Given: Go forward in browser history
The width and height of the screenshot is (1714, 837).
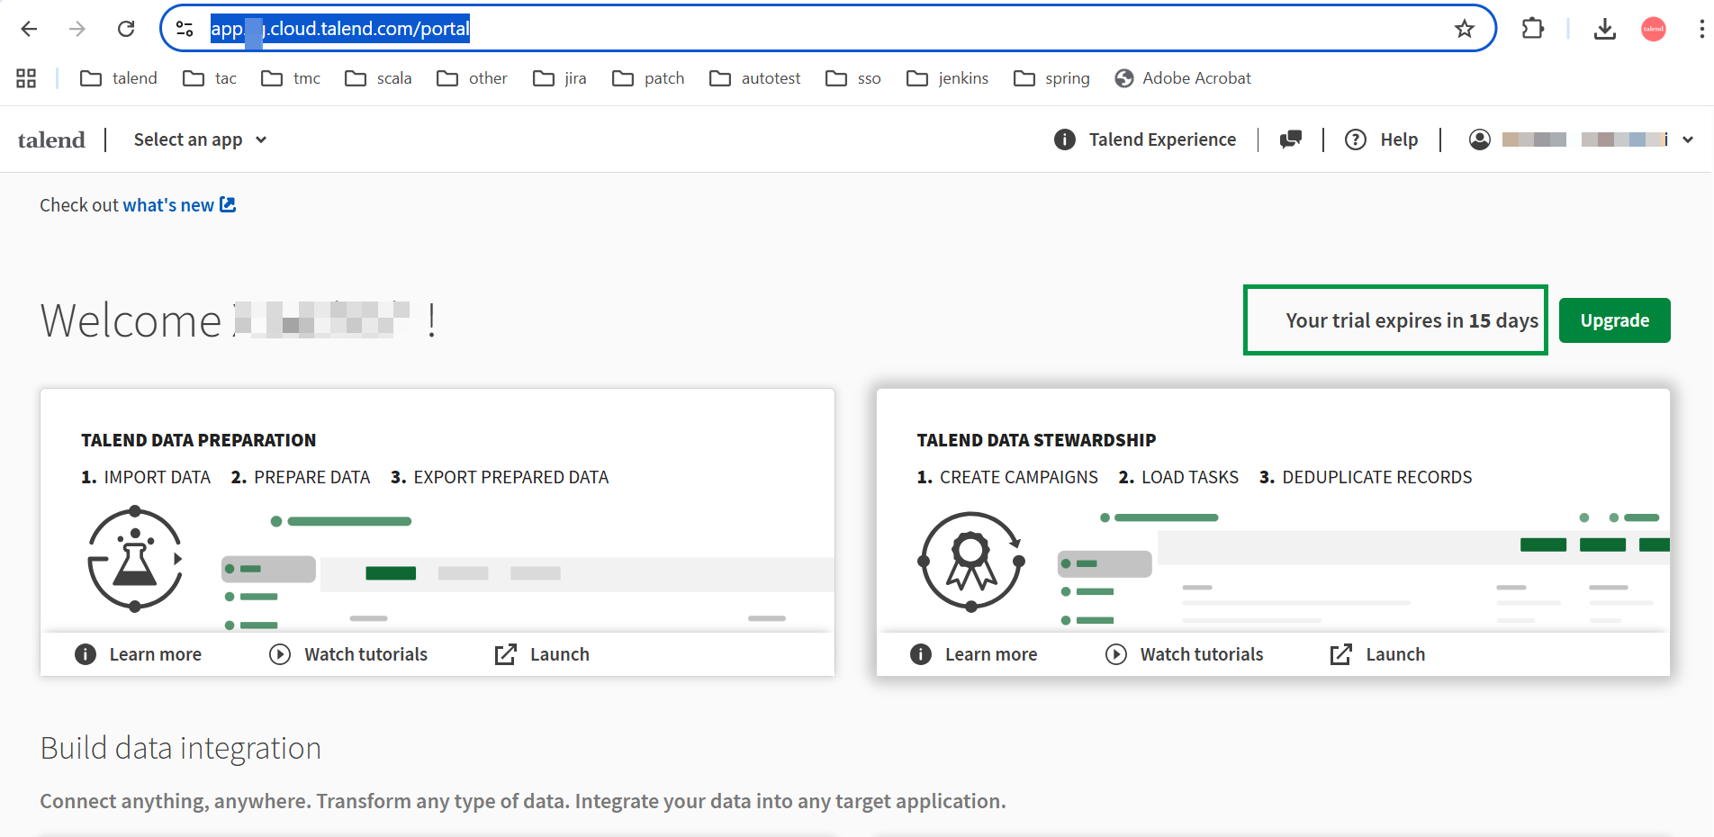Looking at the screenshot, I should point(77,29).
